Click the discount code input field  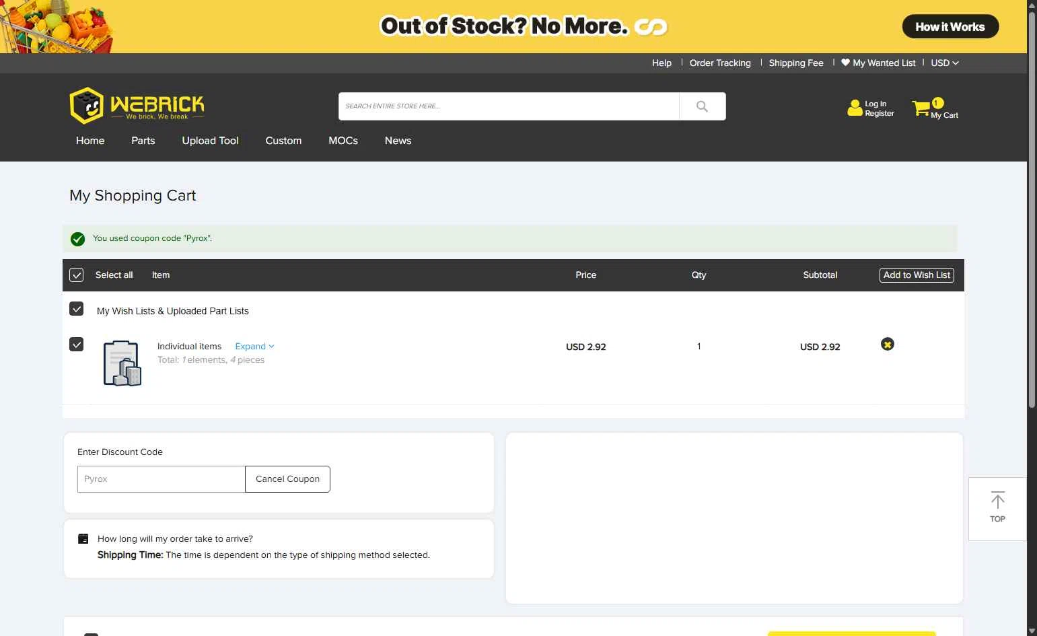(162, 479)
